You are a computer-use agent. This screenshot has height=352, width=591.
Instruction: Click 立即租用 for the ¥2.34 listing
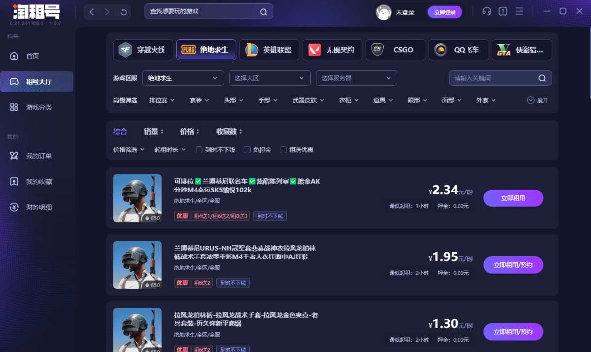pyautogui.click(x=513, y=198)
